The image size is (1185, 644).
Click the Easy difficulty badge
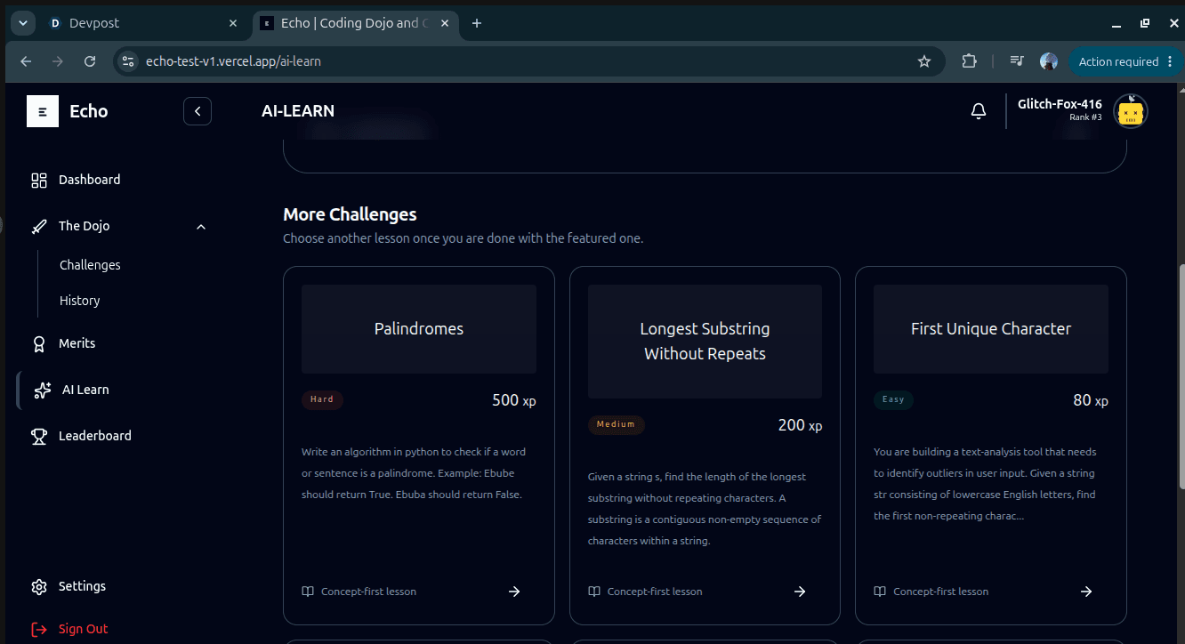[893, 399]
